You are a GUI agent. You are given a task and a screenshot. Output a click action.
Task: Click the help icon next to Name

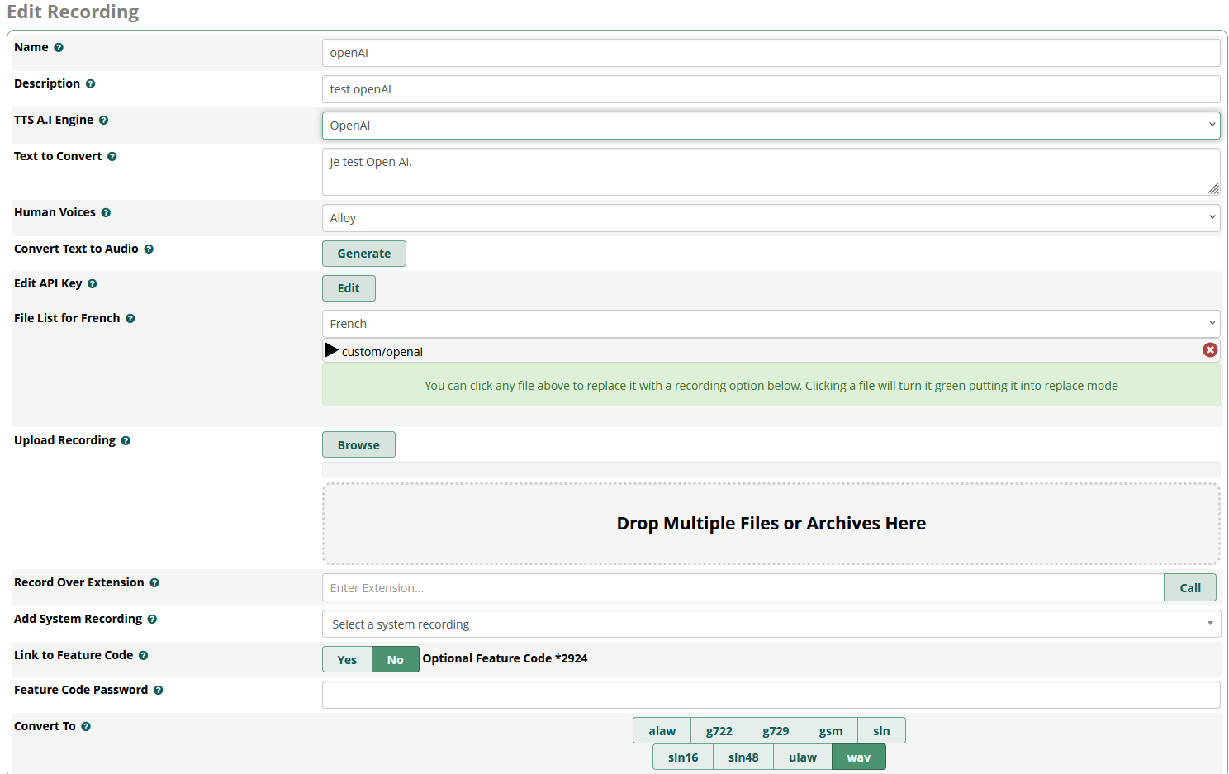coord(59,48)
